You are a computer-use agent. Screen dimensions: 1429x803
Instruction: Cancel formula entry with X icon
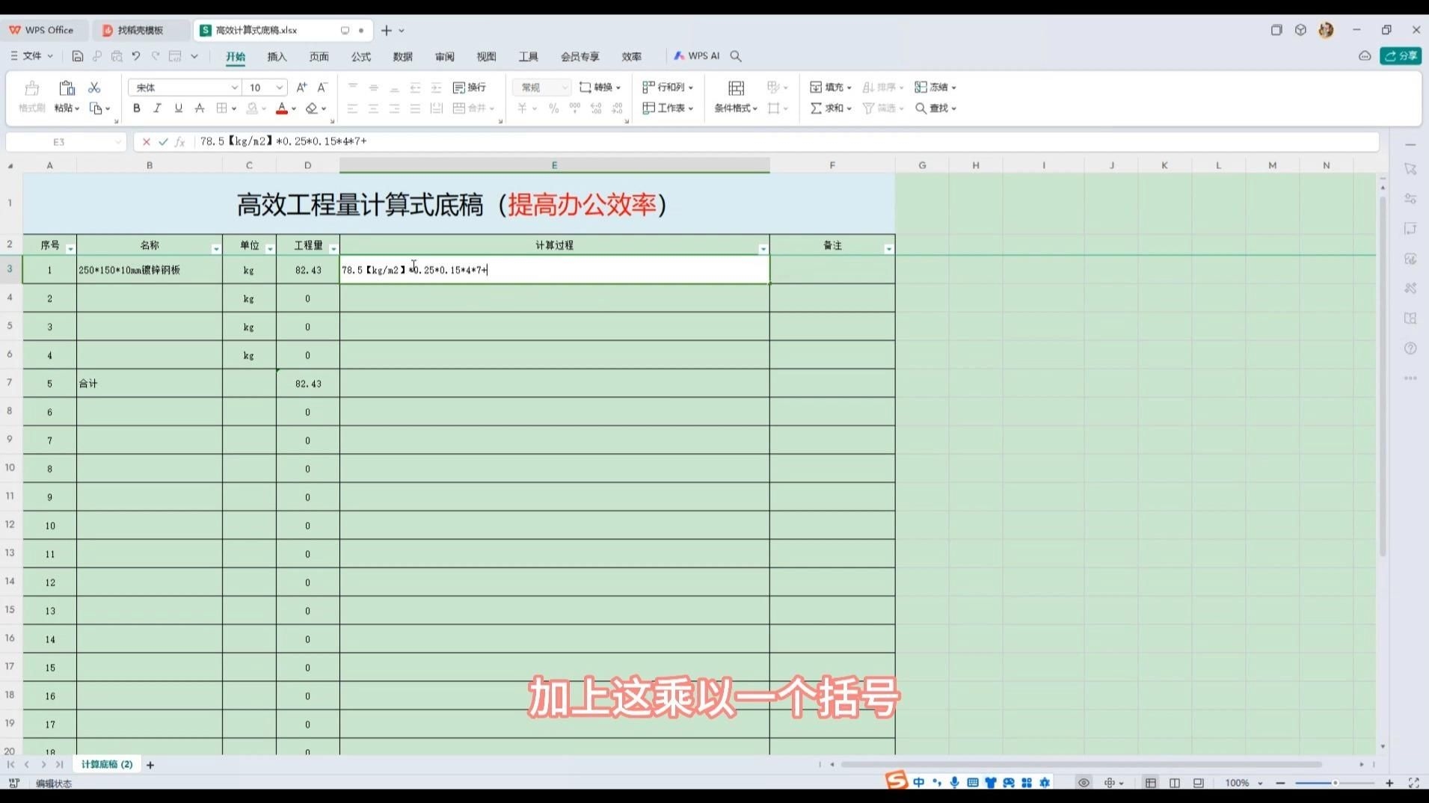(x=146, y=141)
